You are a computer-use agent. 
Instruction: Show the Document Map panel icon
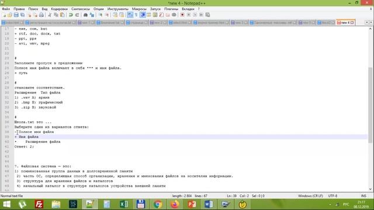click(155, 15)
